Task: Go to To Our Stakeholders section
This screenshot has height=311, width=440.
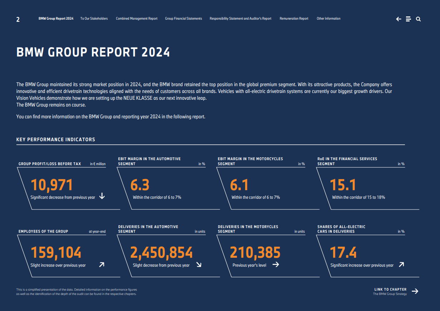Action: click(94, 19)
